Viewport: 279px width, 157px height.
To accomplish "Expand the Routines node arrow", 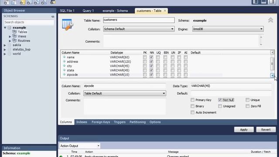I will point(10,41).
